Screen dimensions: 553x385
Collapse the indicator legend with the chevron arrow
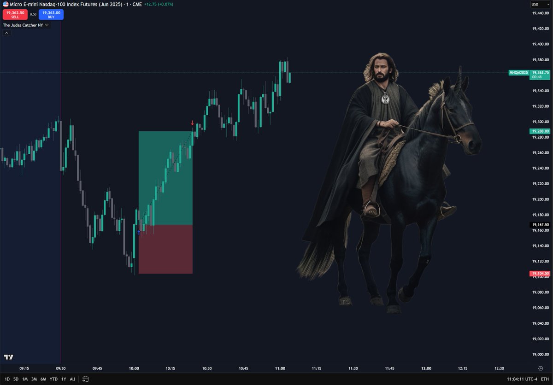coord(6,33)
